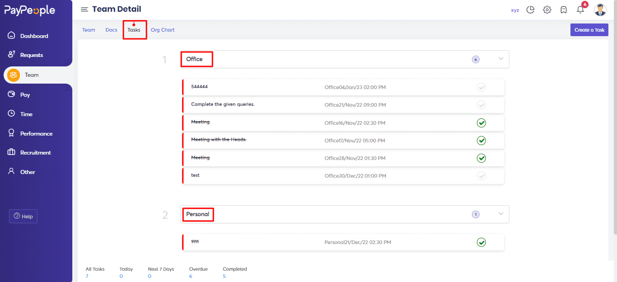Click the Other person icon
Screen dimensions: 617x282
(x=12, y=172)
